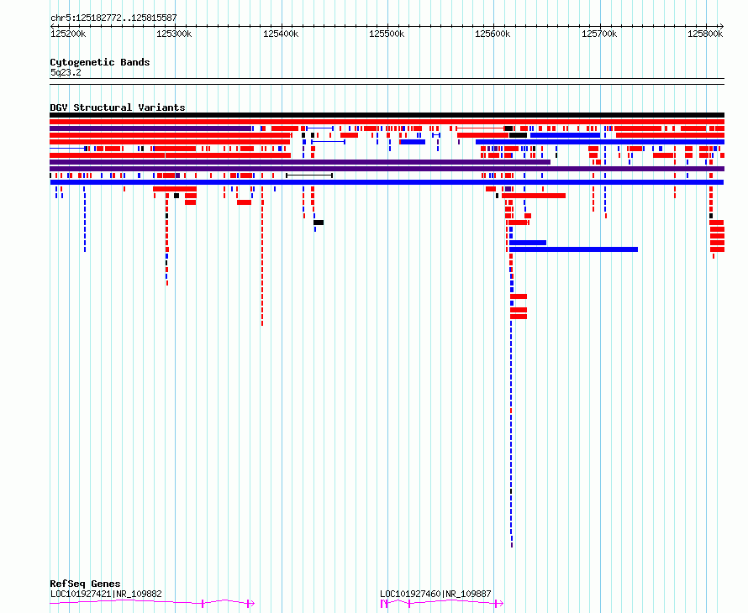Click the 125300k ruler label
This screenshot has height=613, width=748.
[174, 34]
